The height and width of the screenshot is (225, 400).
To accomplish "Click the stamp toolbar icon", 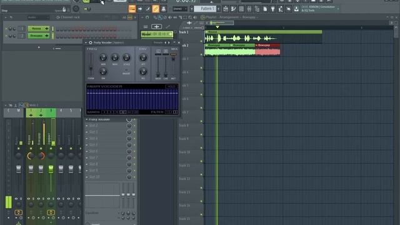I will coord(164,9).
